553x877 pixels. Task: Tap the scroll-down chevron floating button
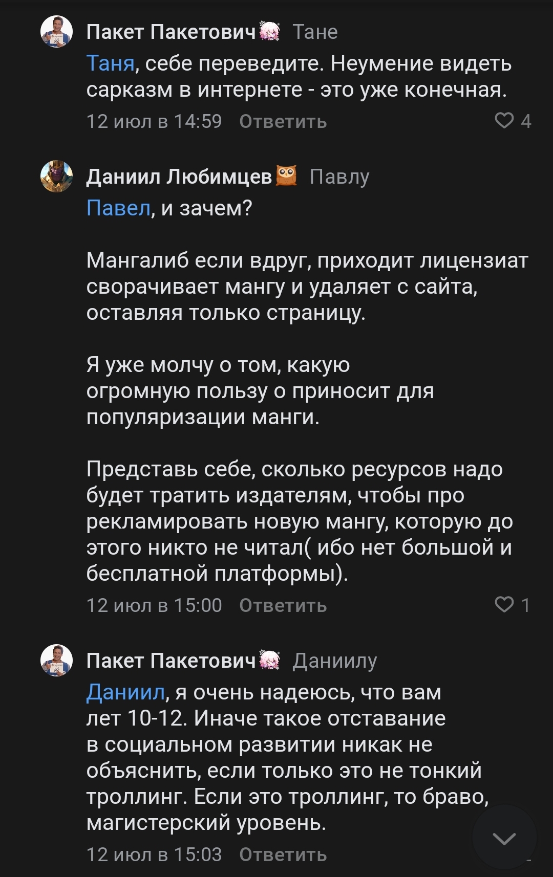[504, 838]
